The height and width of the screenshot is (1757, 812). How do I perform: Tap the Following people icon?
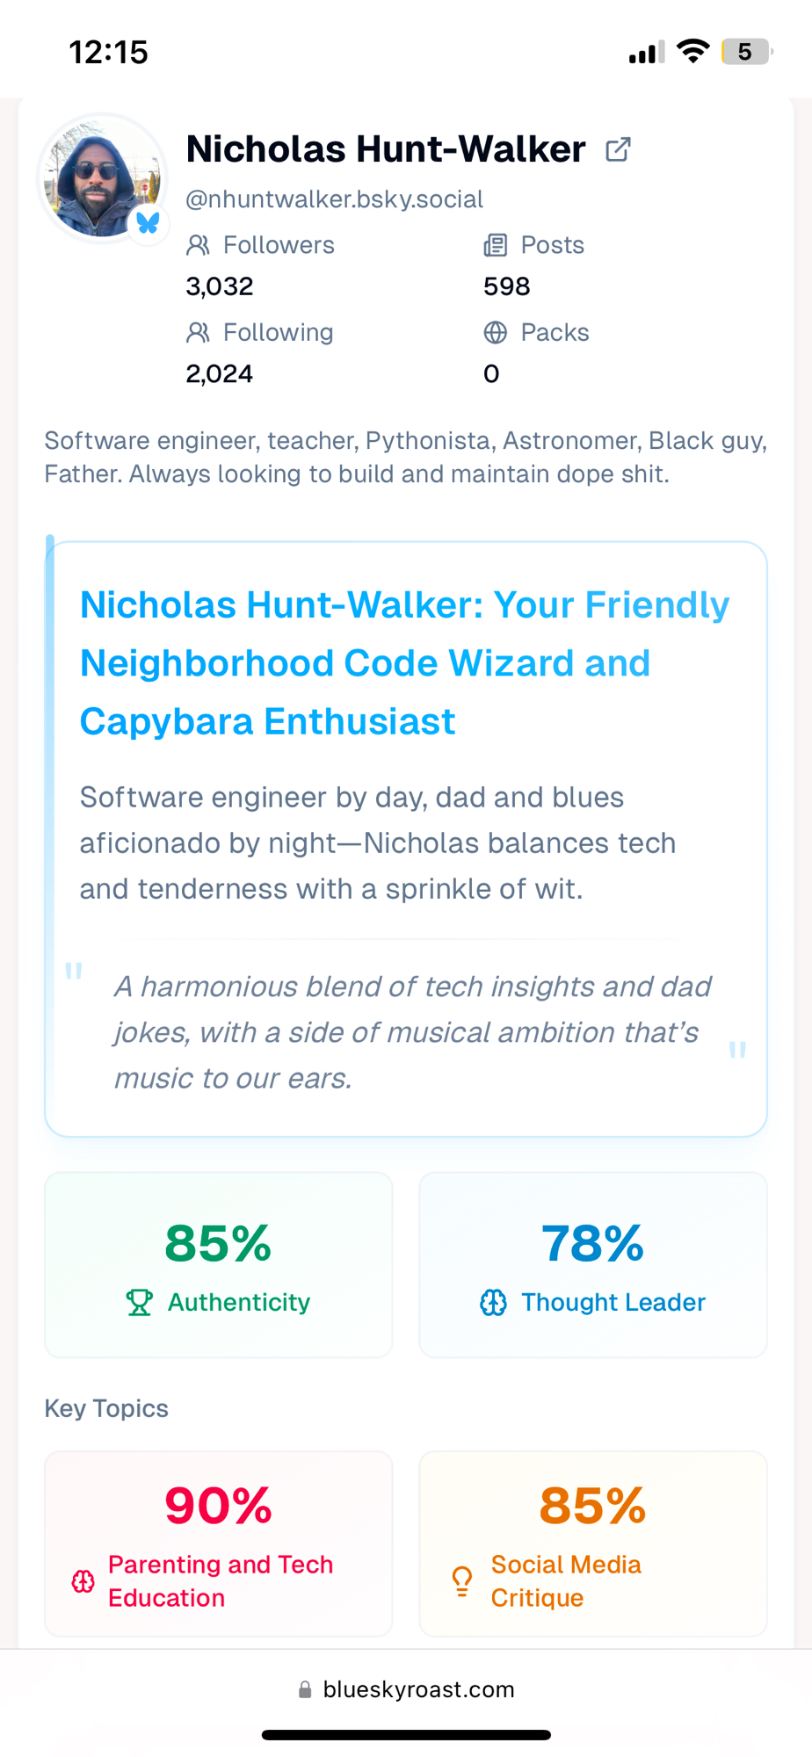click(199, 332)
